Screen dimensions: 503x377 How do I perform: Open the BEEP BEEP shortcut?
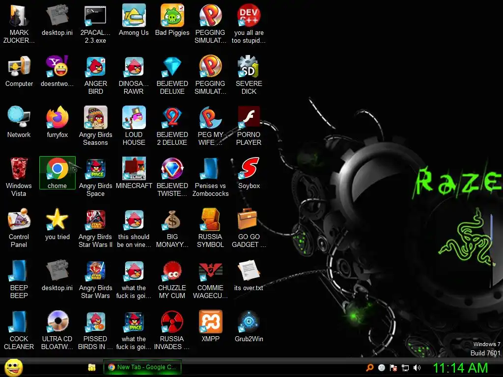point(19,279)
